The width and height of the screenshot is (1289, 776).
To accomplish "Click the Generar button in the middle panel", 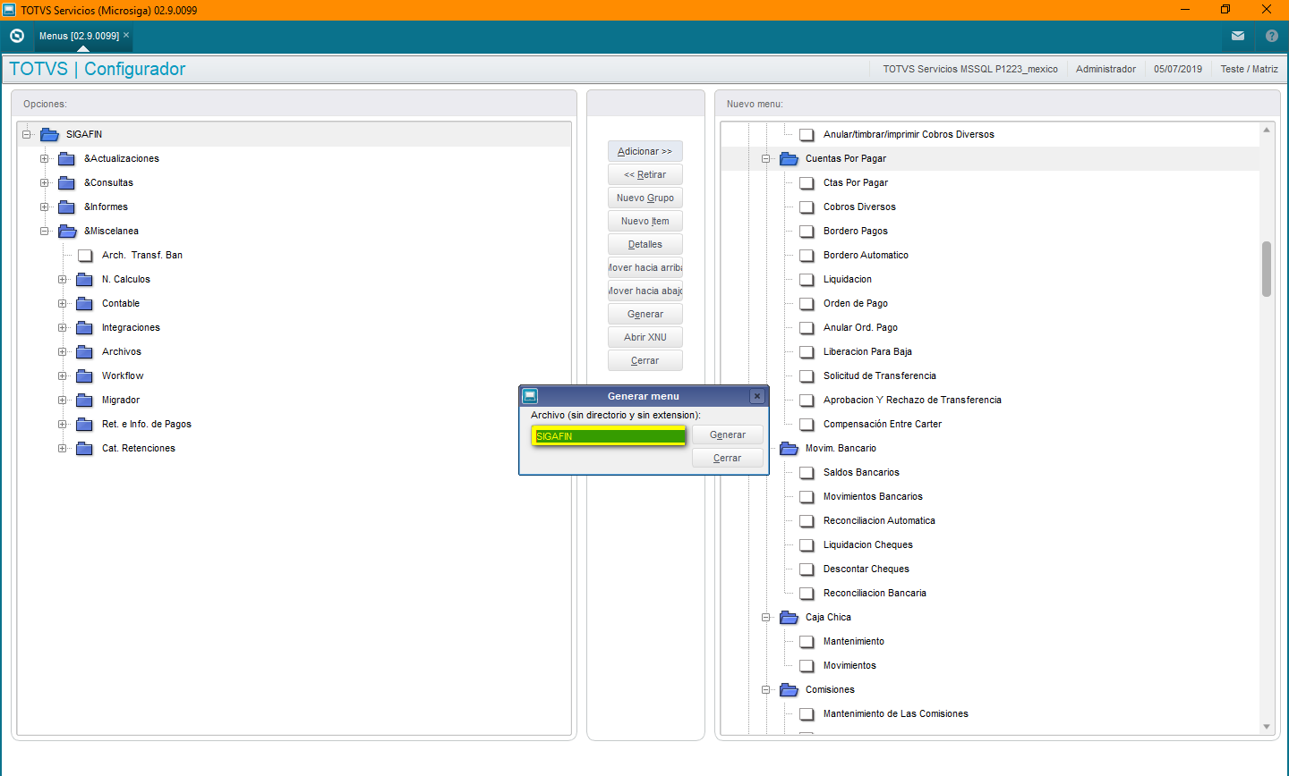I will 644,314.
